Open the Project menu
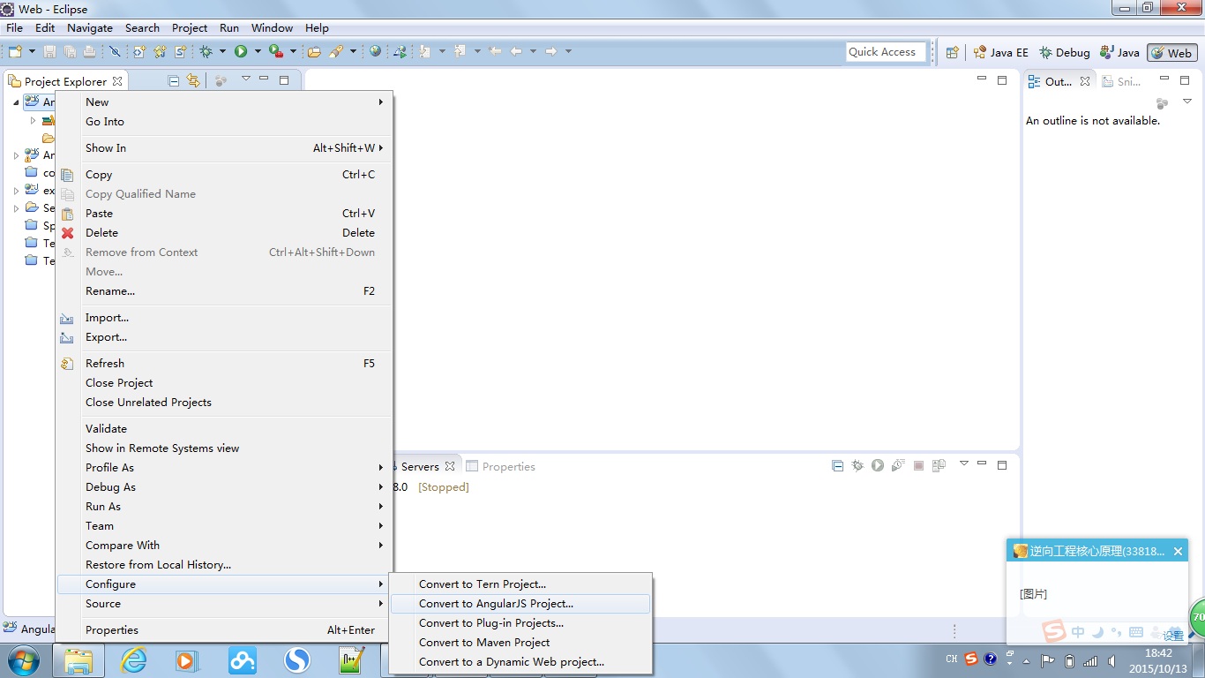Viewport: 1205px width, 678px height. click(190, 27)
